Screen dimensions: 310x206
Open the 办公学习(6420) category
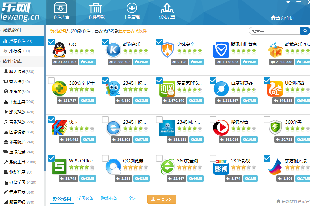click(22, 182)
